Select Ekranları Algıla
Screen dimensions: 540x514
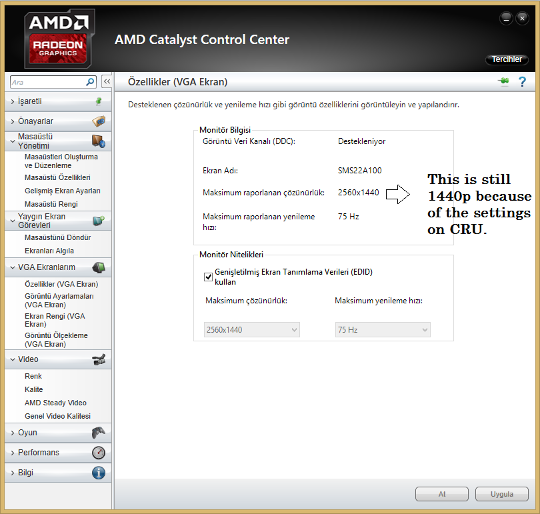click(x=49, y=251)
